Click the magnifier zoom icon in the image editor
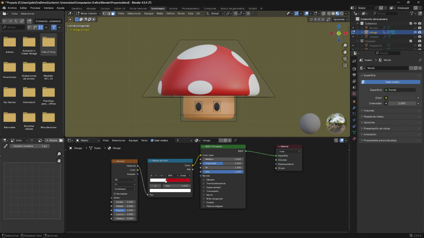Screen dimensions: 424x238 tap(59, 154)
